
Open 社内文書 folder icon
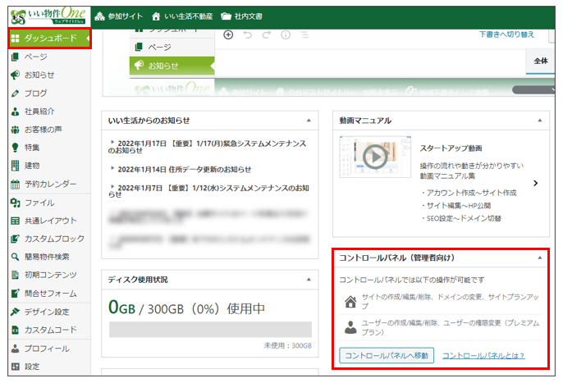(x=226, y=16)
